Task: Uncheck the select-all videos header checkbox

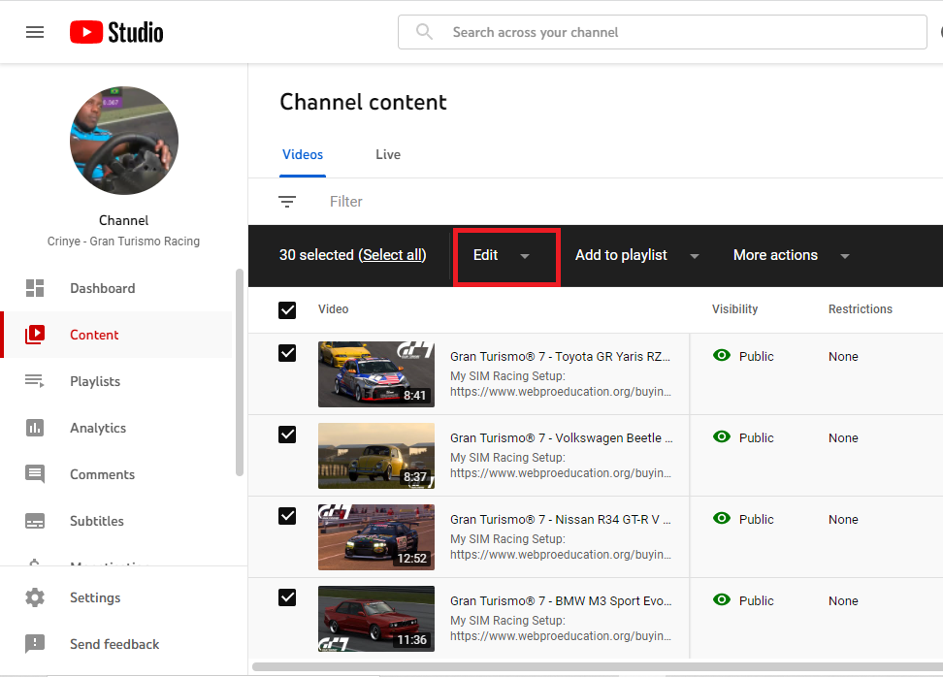Action: [x=287, y=309]
